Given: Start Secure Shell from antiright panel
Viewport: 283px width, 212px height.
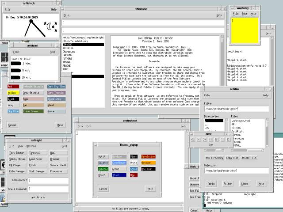Looking at the screenshot, I should [58, 165].
